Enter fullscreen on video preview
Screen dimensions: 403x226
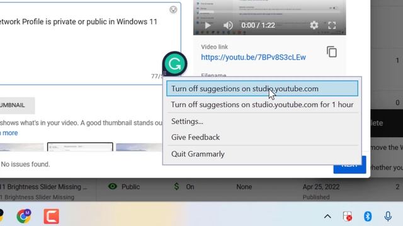pos(332,25)
